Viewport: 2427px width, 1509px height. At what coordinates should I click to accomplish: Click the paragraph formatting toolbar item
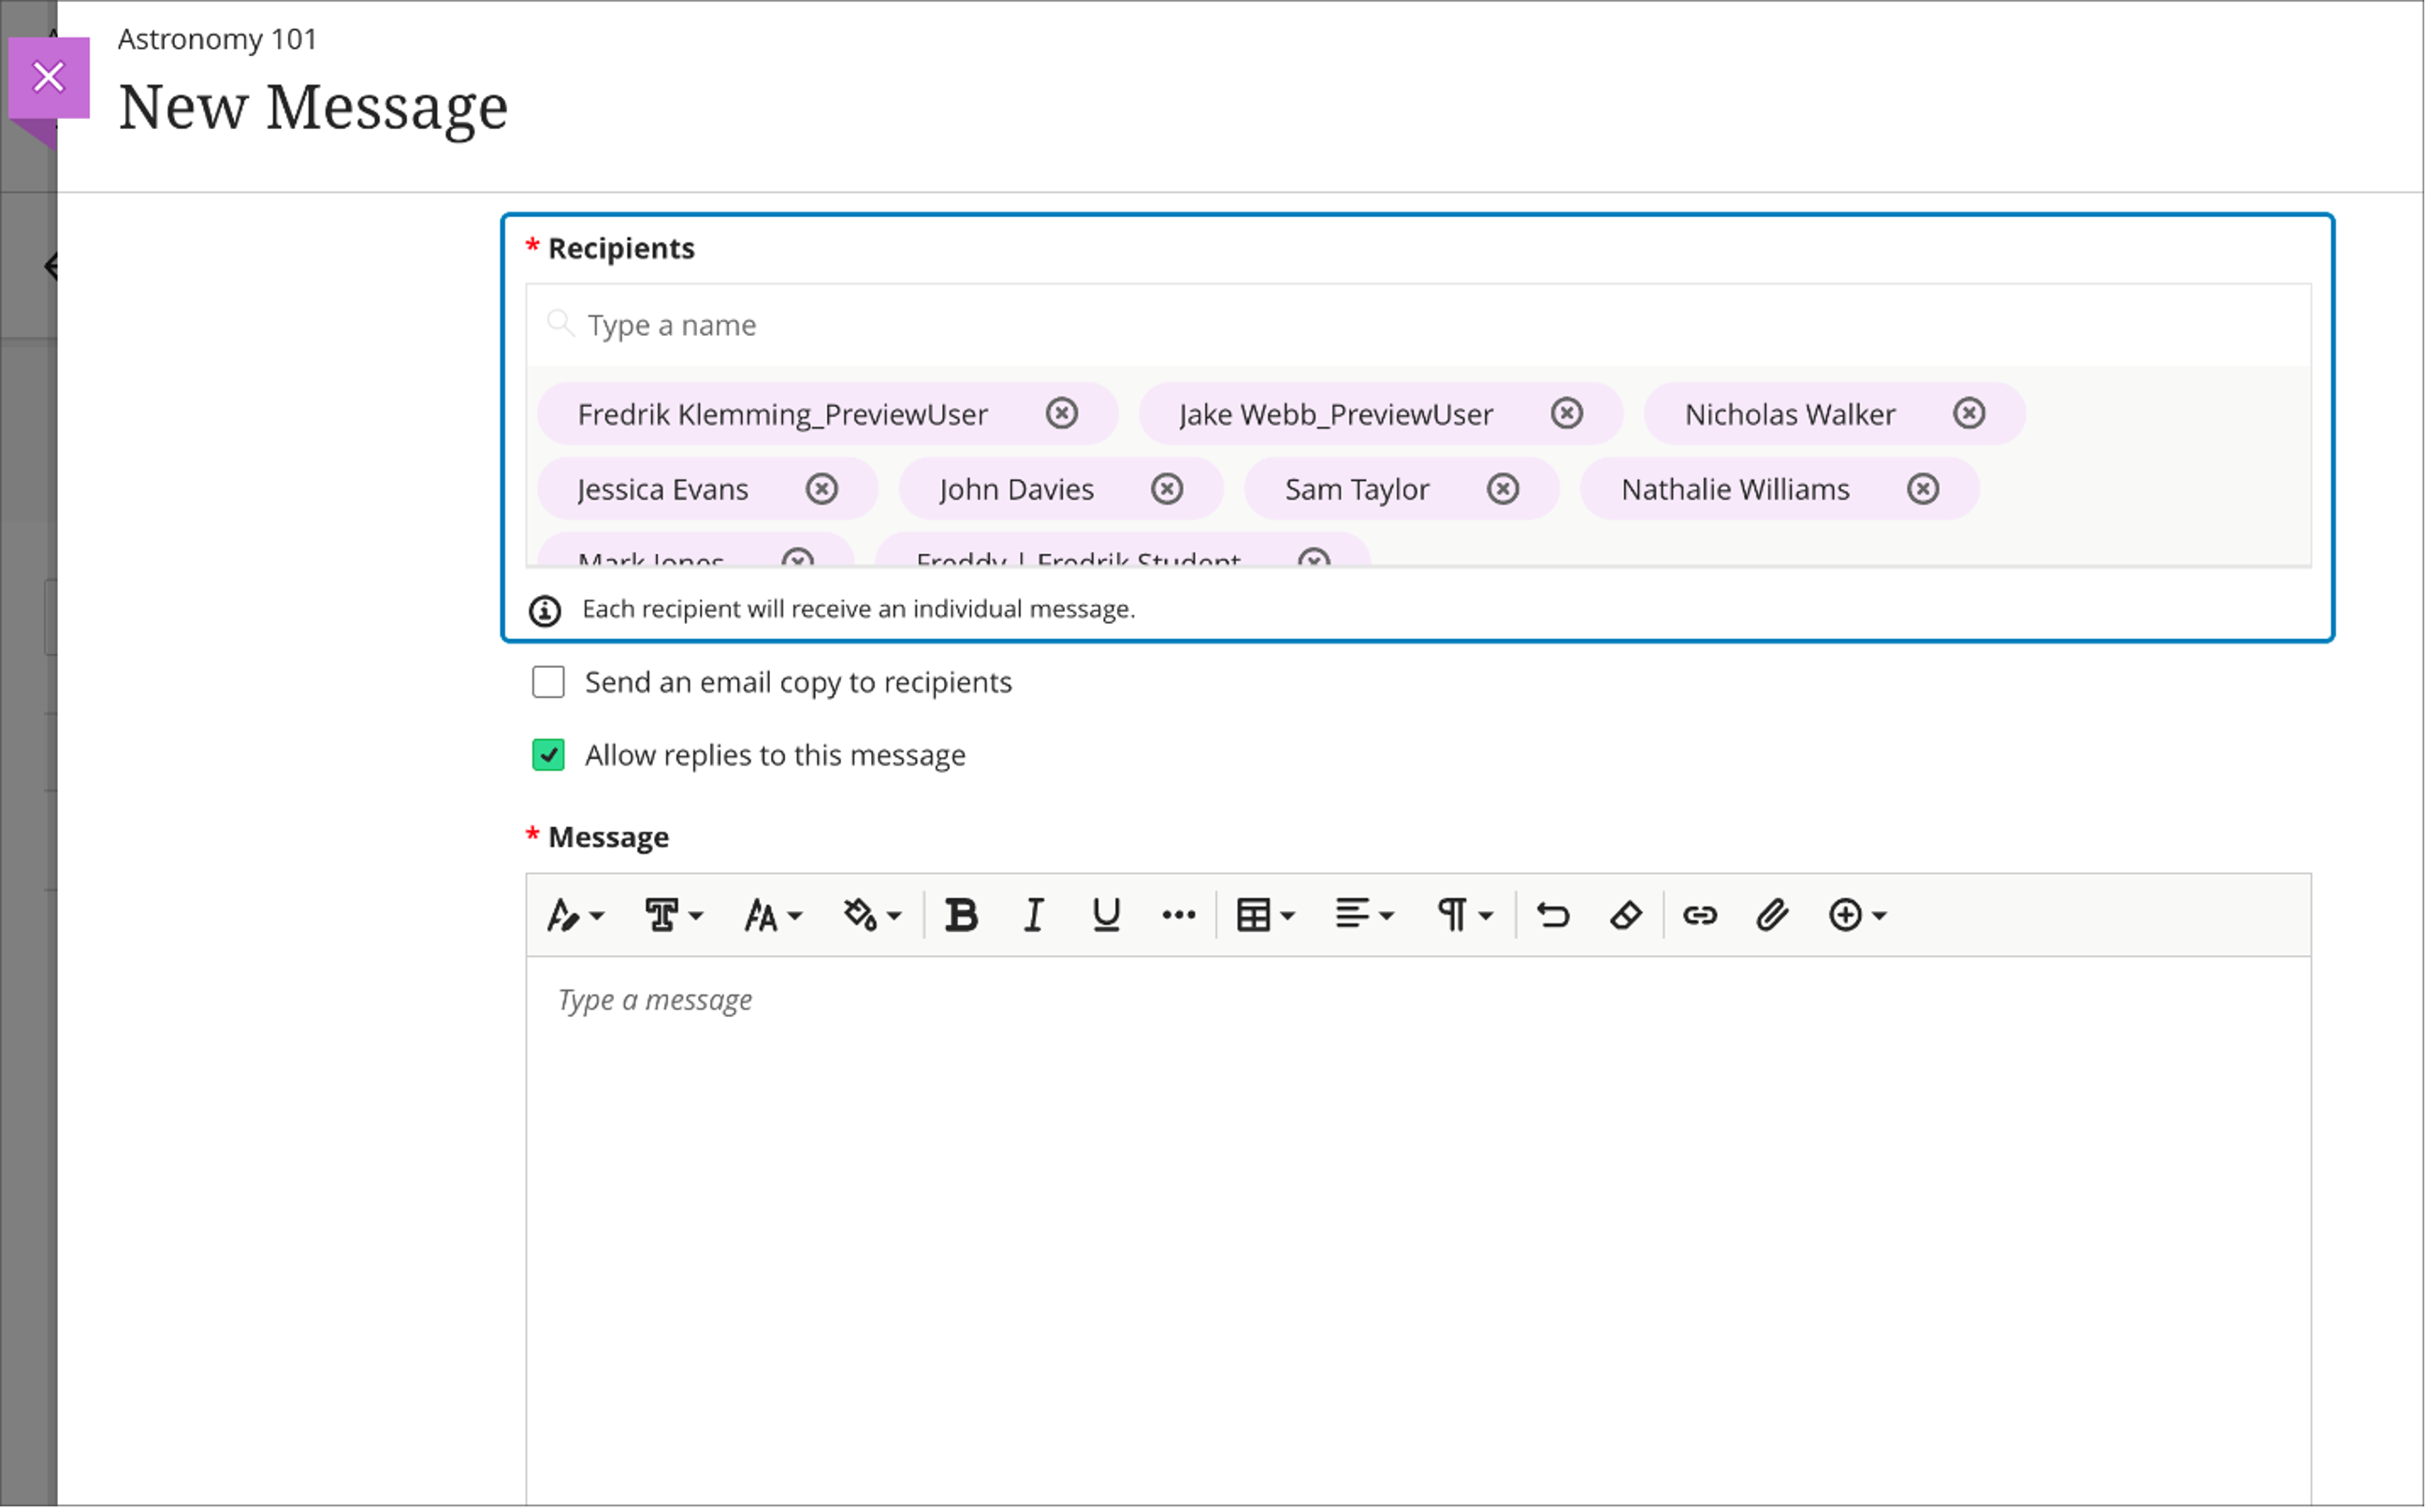click(1459, 914)
